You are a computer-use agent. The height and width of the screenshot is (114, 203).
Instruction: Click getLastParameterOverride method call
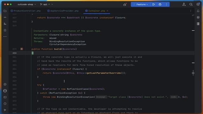click(104, 73)
